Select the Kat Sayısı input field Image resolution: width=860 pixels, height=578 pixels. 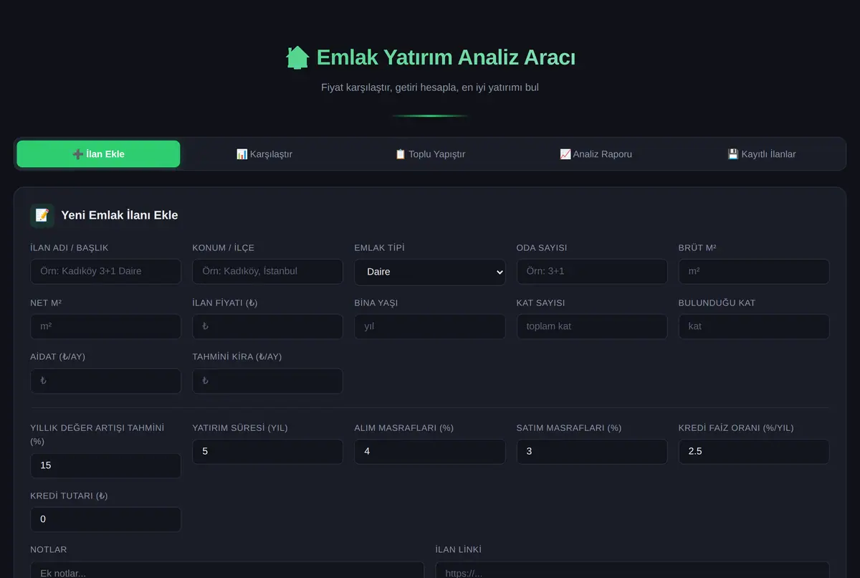click(x=592, y=326)
